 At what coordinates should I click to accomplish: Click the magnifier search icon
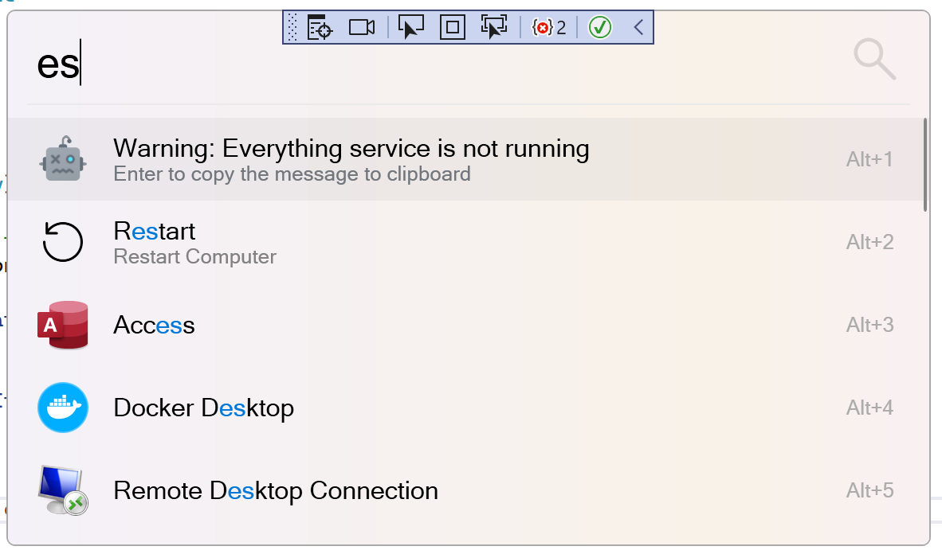coord(875,60)
